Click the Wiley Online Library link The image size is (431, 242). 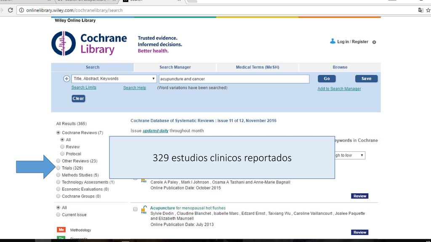[75, 20]
